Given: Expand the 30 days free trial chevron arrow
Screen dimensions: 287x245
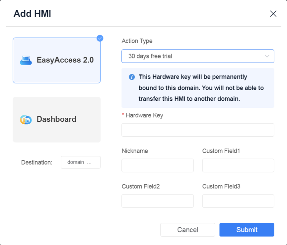Looking at the screenshot, I should click(x=267, y=56).
